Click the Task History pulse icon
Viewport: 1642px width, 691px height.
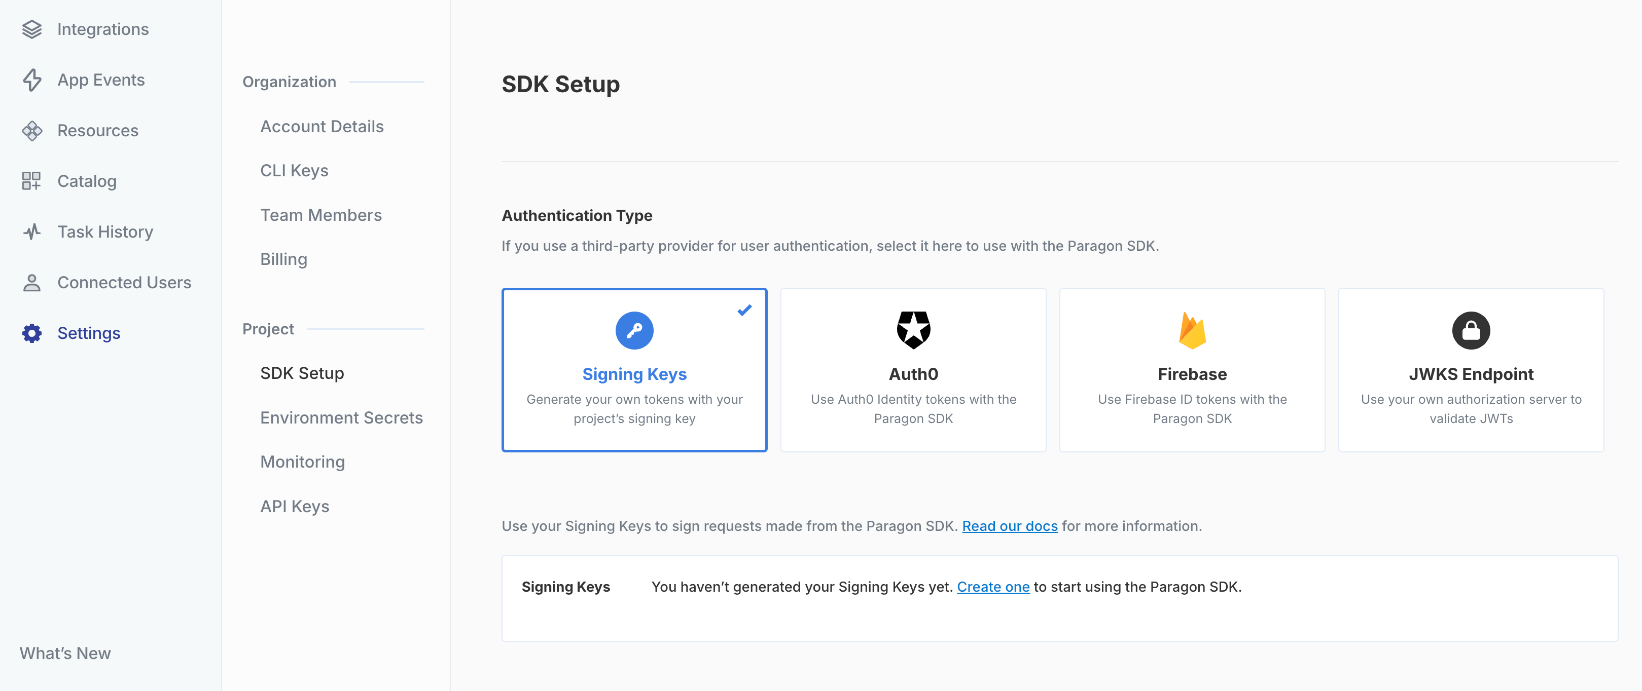(x=31, y=232)
